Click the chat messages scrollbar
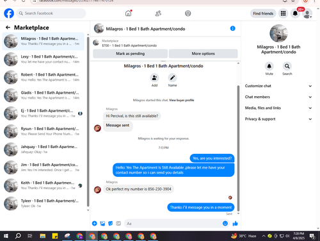The height and width of the screenshot is (241, 320). [x=238, y=148]
